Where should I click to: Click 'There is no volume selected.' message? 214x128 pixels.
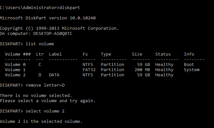pos(36,95)
